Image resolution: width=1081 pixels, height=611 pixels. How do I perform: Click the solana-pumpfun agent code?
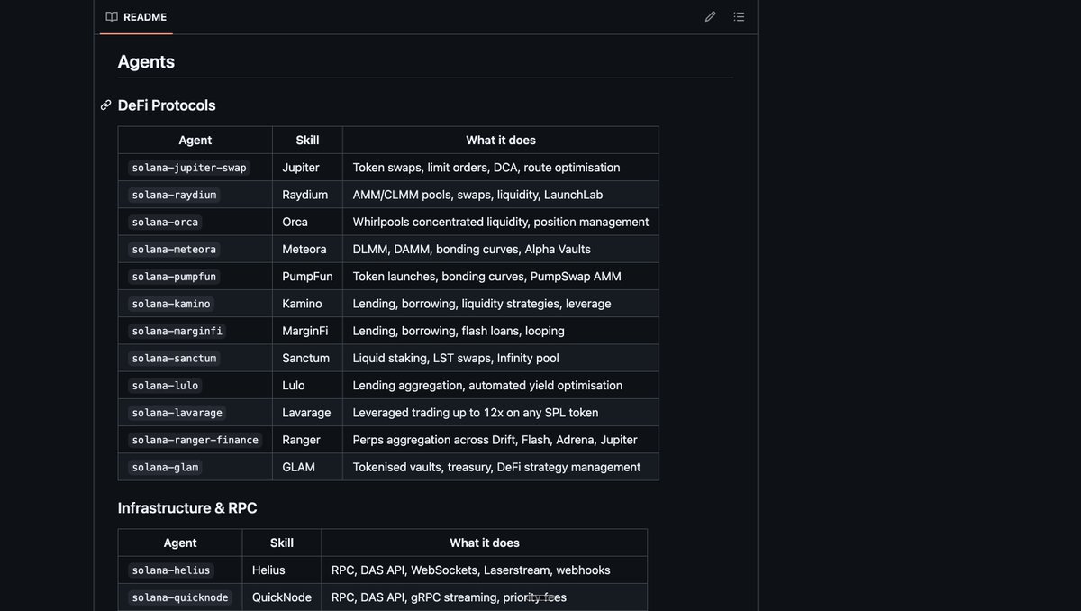[174, 277]
